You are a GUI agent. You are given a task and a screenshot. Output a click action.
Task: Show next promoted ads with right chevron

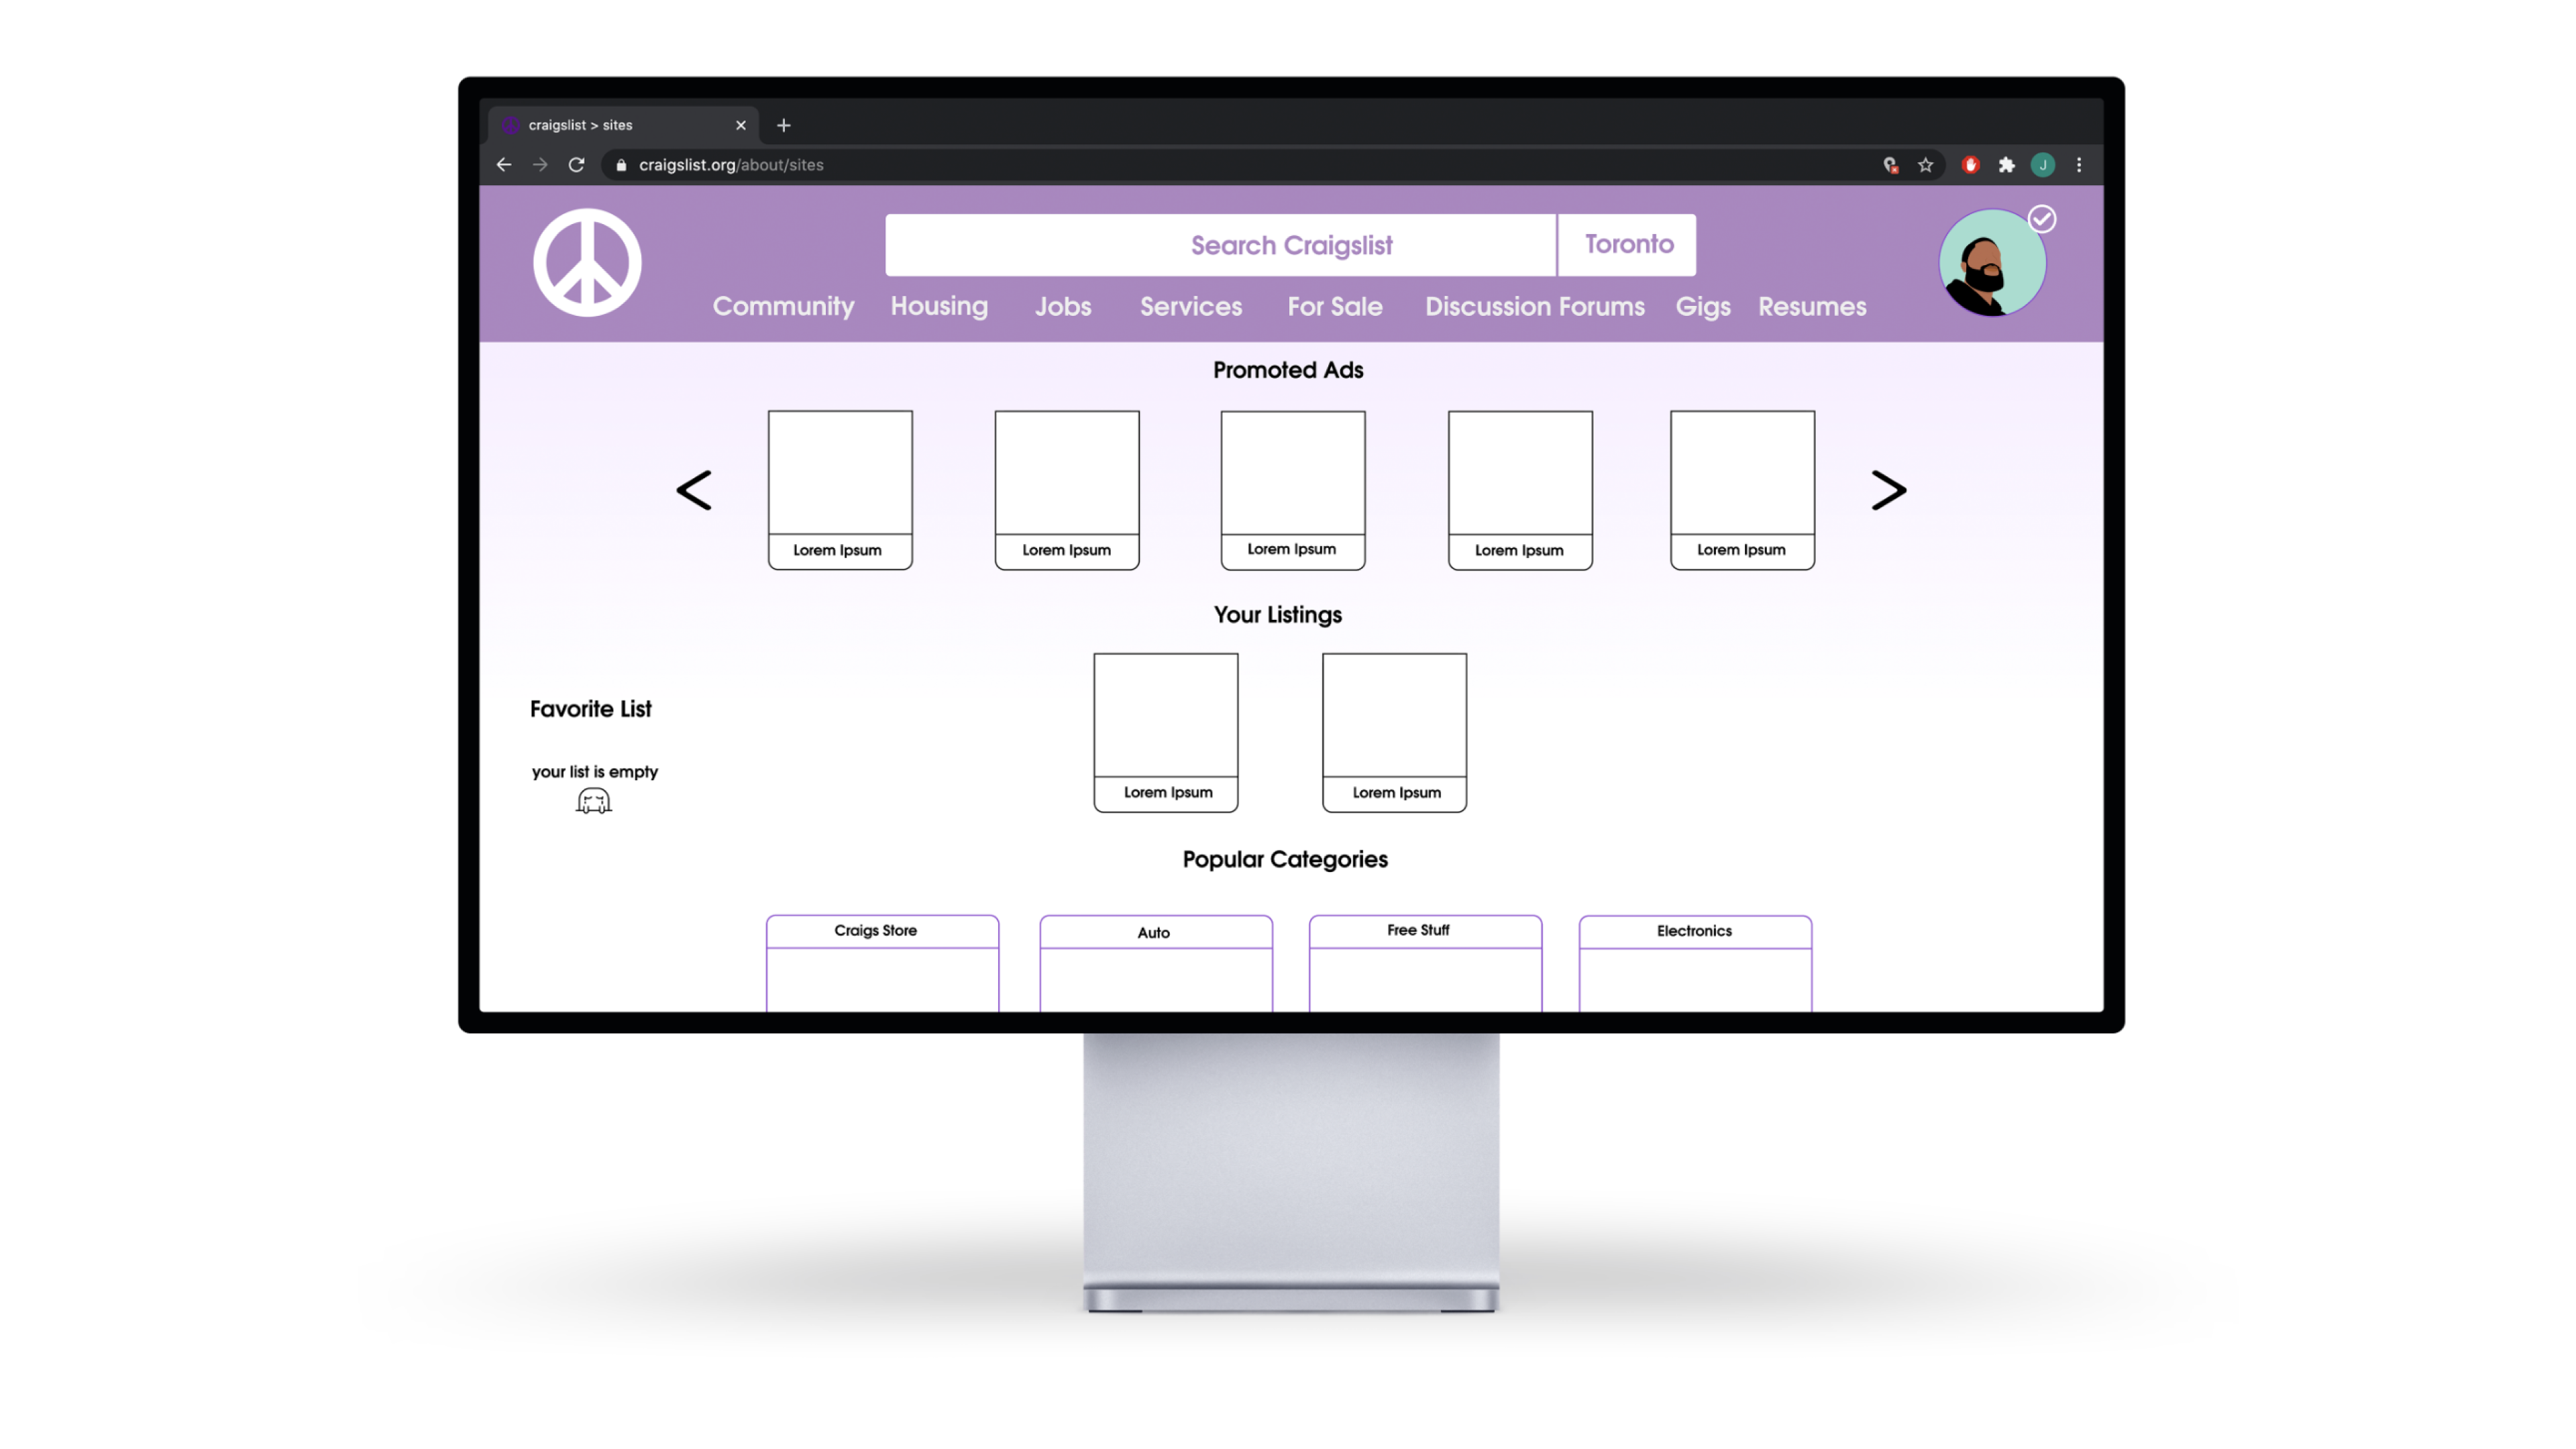pos(1888,490)
